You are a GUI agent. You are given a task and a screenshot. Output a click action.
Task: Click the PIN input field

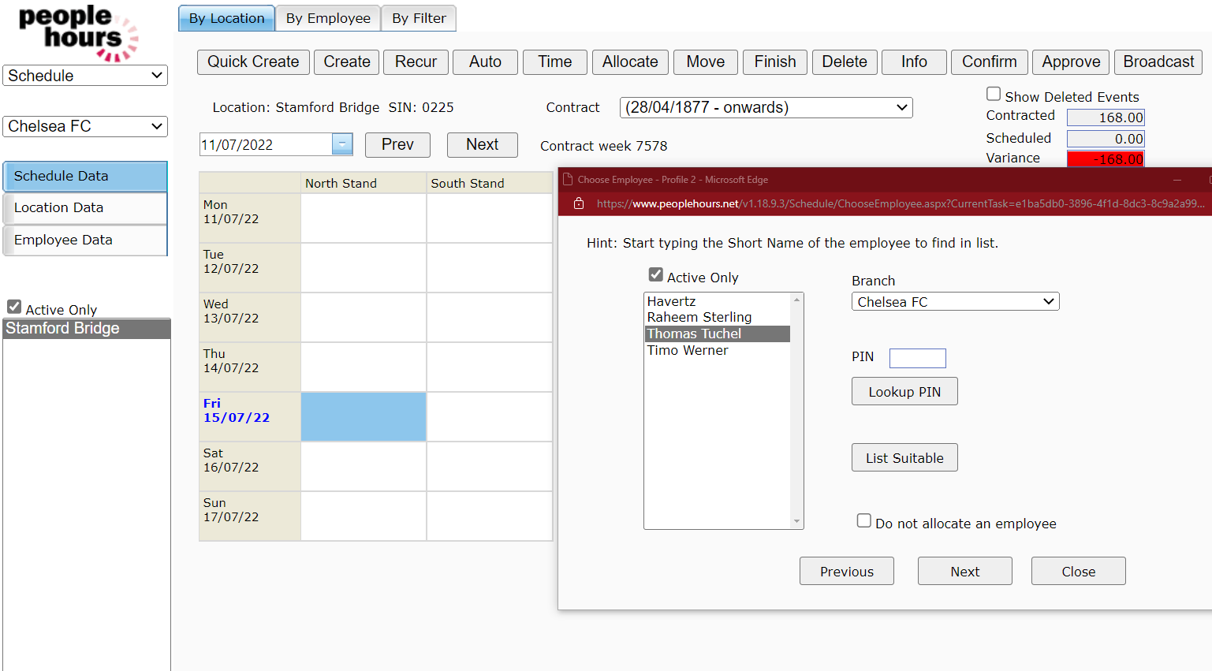tap(917, 358)
